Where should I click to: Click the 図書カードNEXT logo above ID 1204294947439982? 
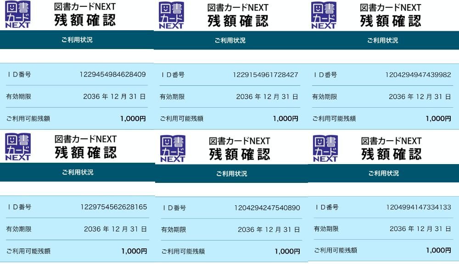point(324,15)
